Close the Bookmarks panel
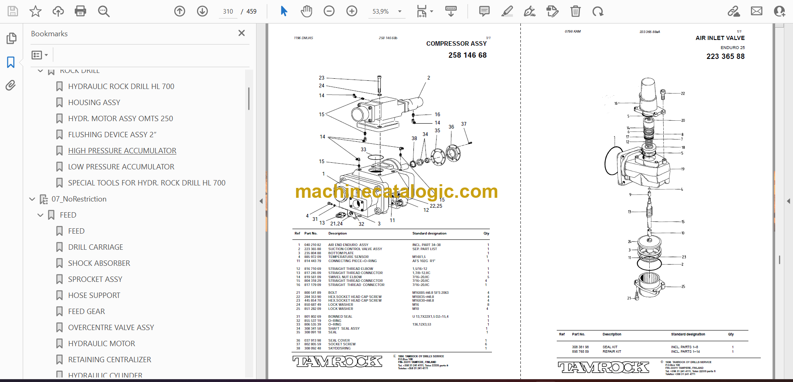This screenshot has height=382, width=793. coord(242,33)
